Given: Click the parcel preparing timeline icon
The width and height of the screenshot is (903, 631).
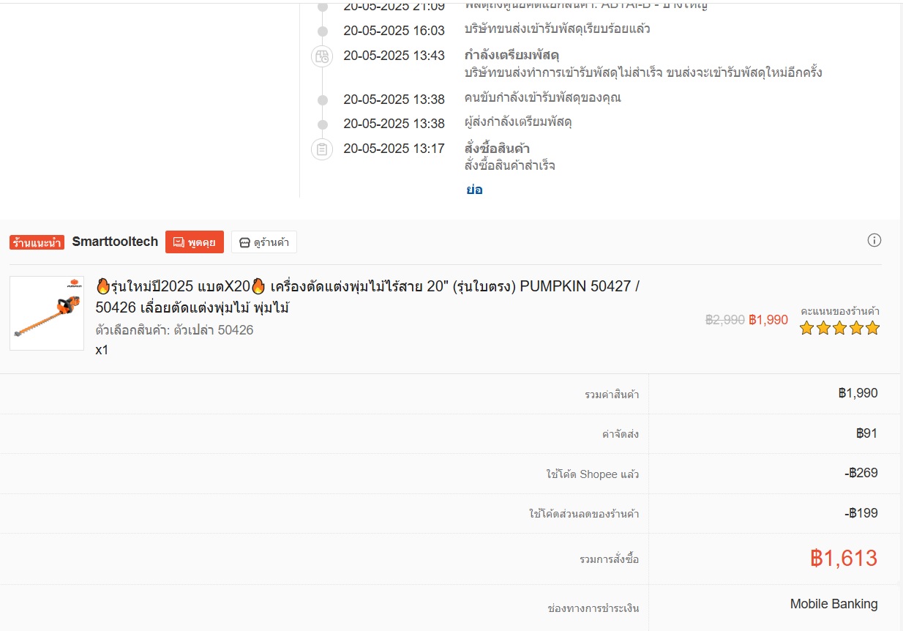Looking at the screenshot, I should pyautogui.click(x=322, y=56).
